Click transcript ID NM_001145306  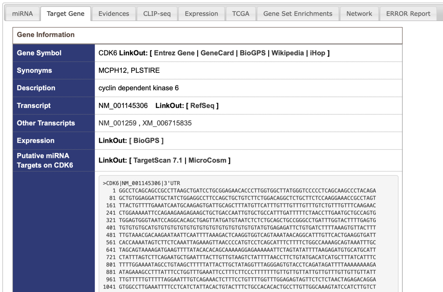[123, 106]
